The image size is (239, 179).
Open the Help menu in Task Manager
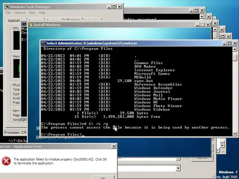point(42,13)
